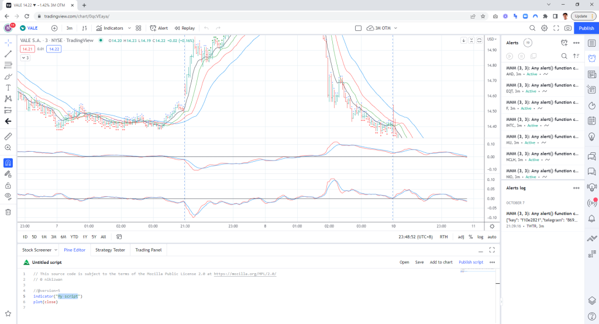Expand the Indicators favorites dropdown arrow

coord(129,28)
